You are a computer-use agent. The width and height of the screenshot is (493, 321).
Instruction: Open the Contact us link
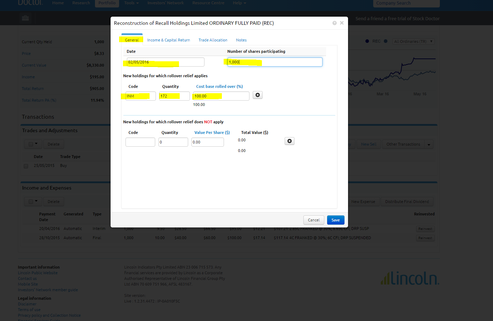27,278
